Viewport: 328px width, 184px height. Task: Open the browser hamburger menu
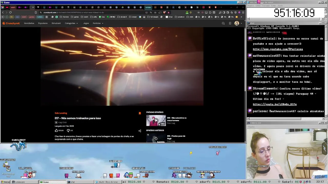coord(243,12)
